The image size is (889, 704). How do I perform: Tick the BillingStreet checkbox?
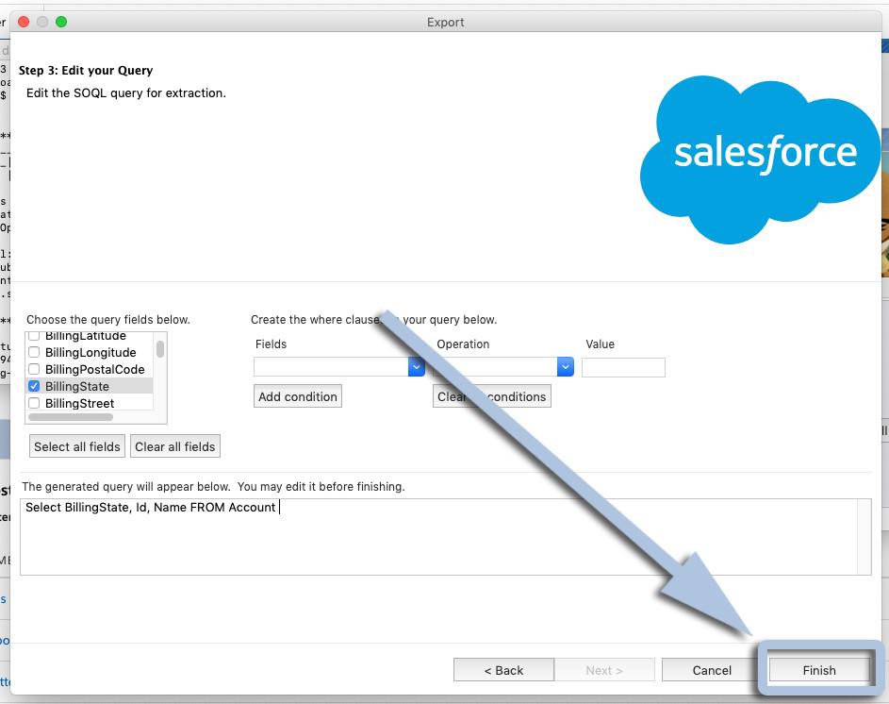point(34,404)
